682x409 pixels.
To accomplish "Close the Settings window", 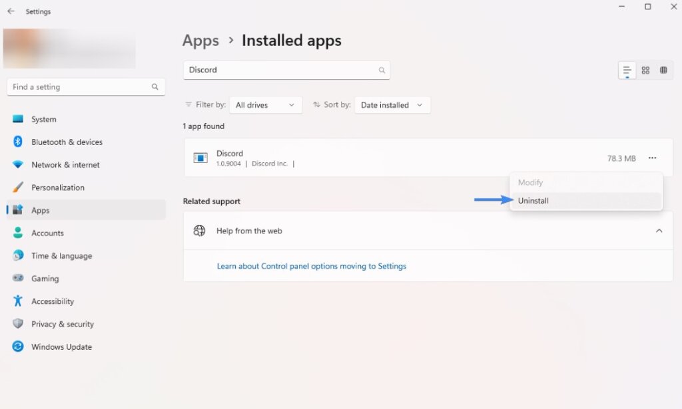I will point(673,7).
